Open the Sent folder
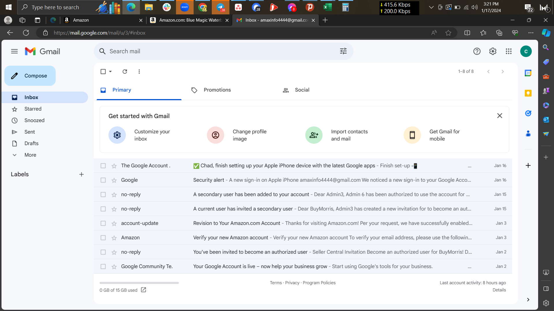554x311 pixels. click(x=30, y=132)
